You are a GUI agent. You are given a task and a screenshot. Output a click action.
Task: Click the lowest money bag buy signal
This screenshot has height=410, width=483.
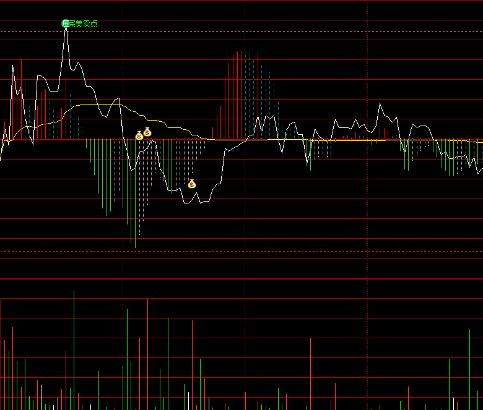[192, 184]
